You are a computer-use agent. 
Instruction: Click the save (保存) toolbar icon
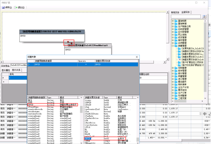coord(3,8)
